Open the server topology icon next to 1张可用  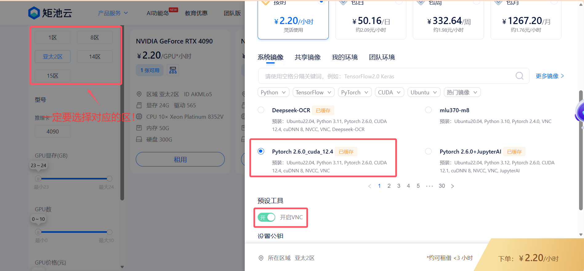pos(173,70)
